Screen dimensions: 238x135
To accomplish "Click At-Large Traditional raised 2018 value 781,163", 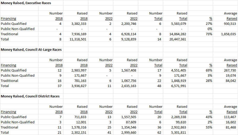I will [x=80, y=81].
